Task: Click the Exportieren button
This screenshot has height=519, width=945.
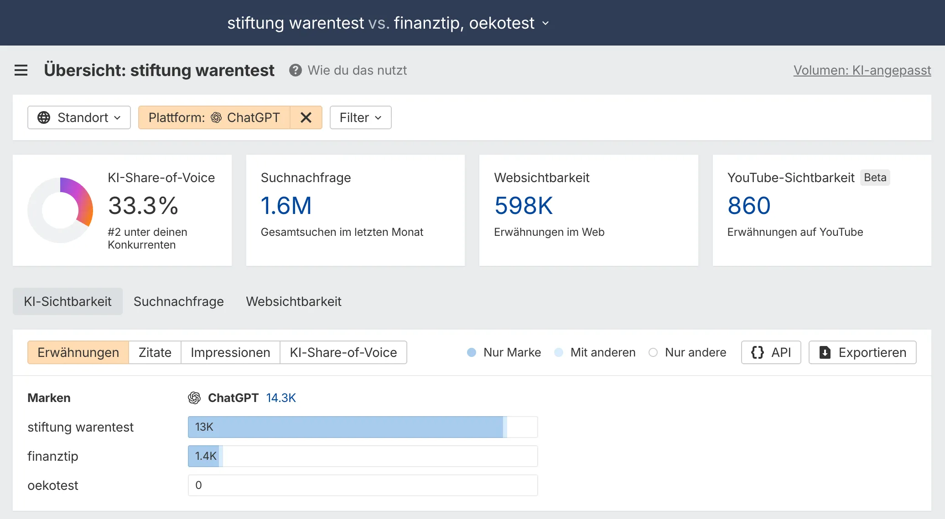Action: pos(862,352)
